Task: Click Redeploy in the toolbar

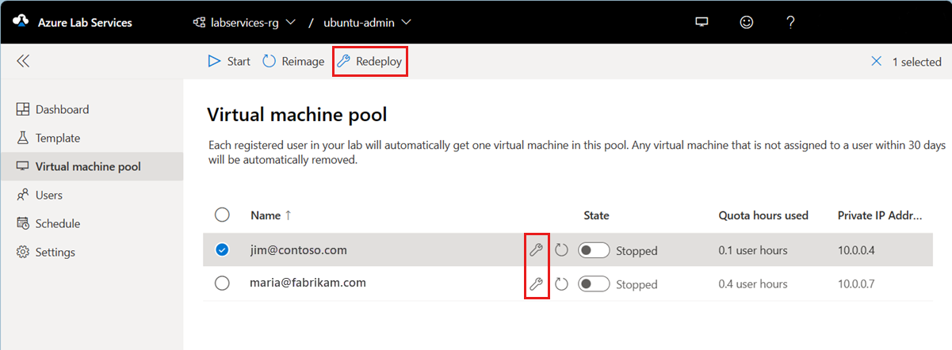Action: pyautogui.click(x=370, y=61)
